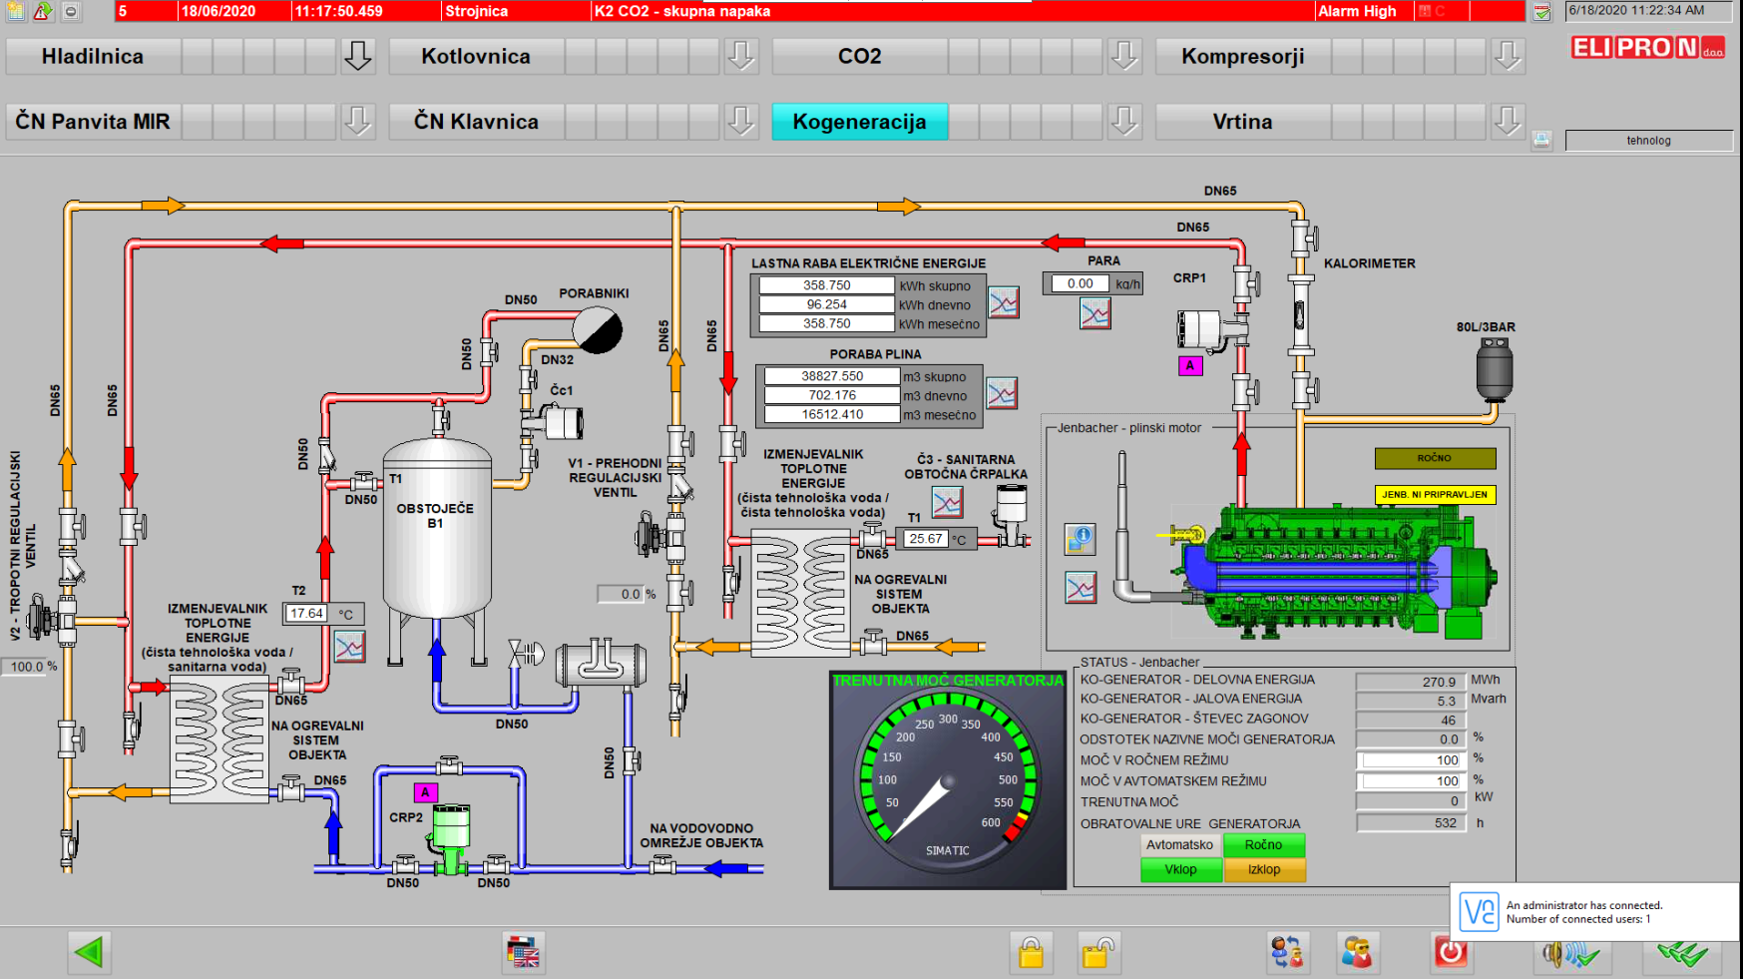Viewport: 1743px width, 979px height.
Task: Open trend chart beside gas consumption values
Action: (x=1002, y=394)
